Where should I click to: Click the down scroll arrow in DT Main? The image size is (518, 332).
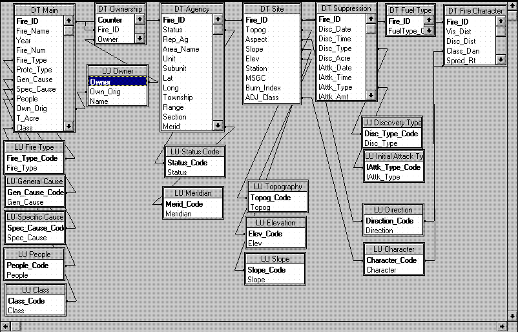[68, 126]
